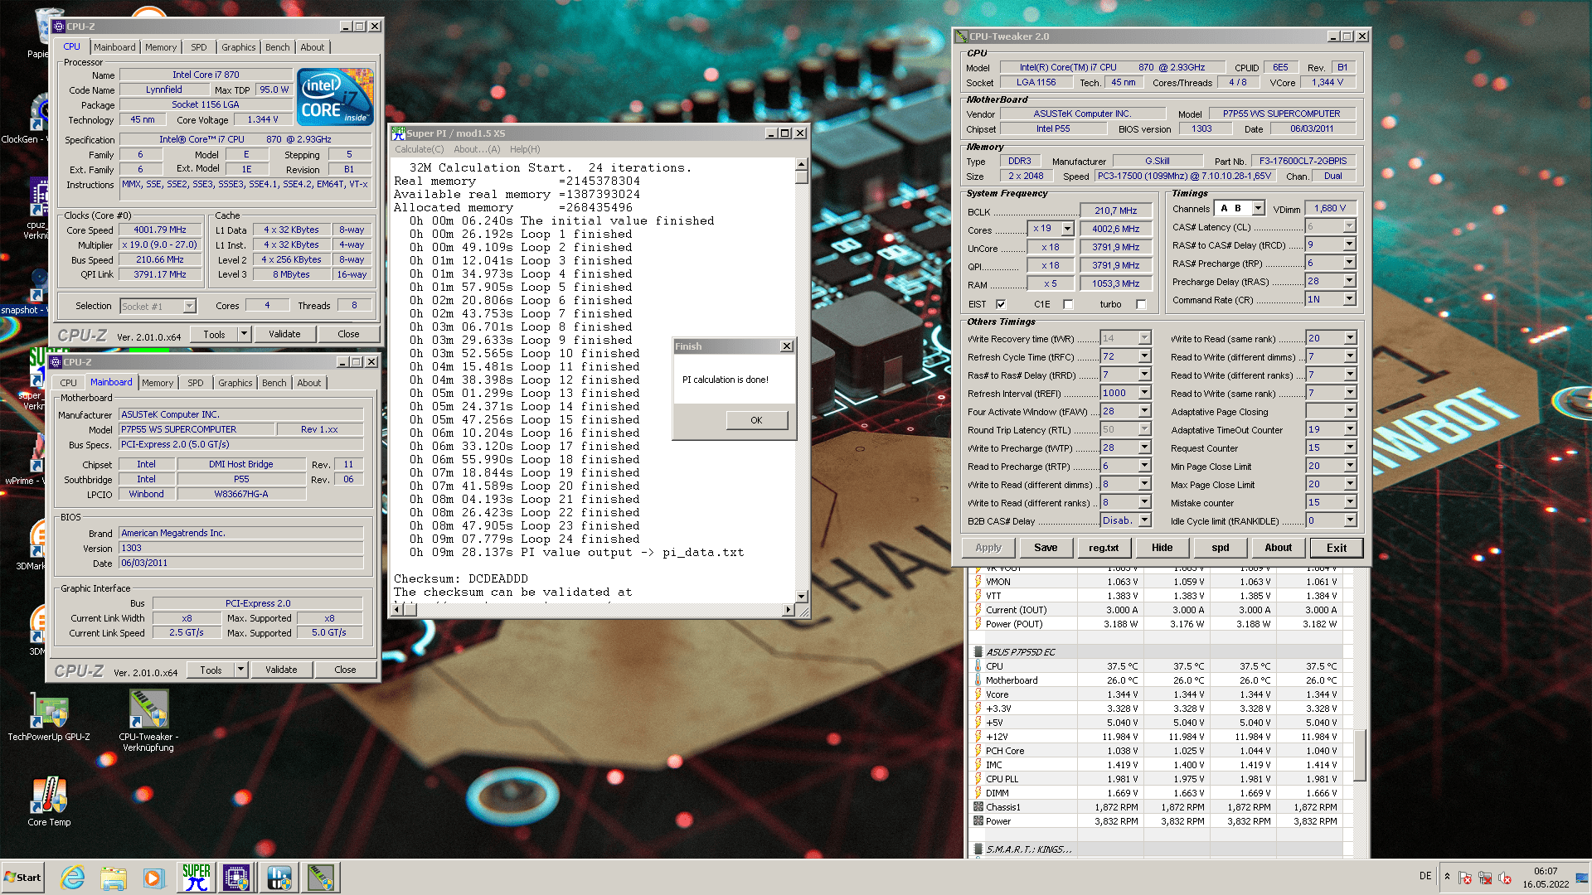This screenshot has height=895, width=1592.
Task: Click OK in the Finish dialog
Action: click(x=756, y=420)
